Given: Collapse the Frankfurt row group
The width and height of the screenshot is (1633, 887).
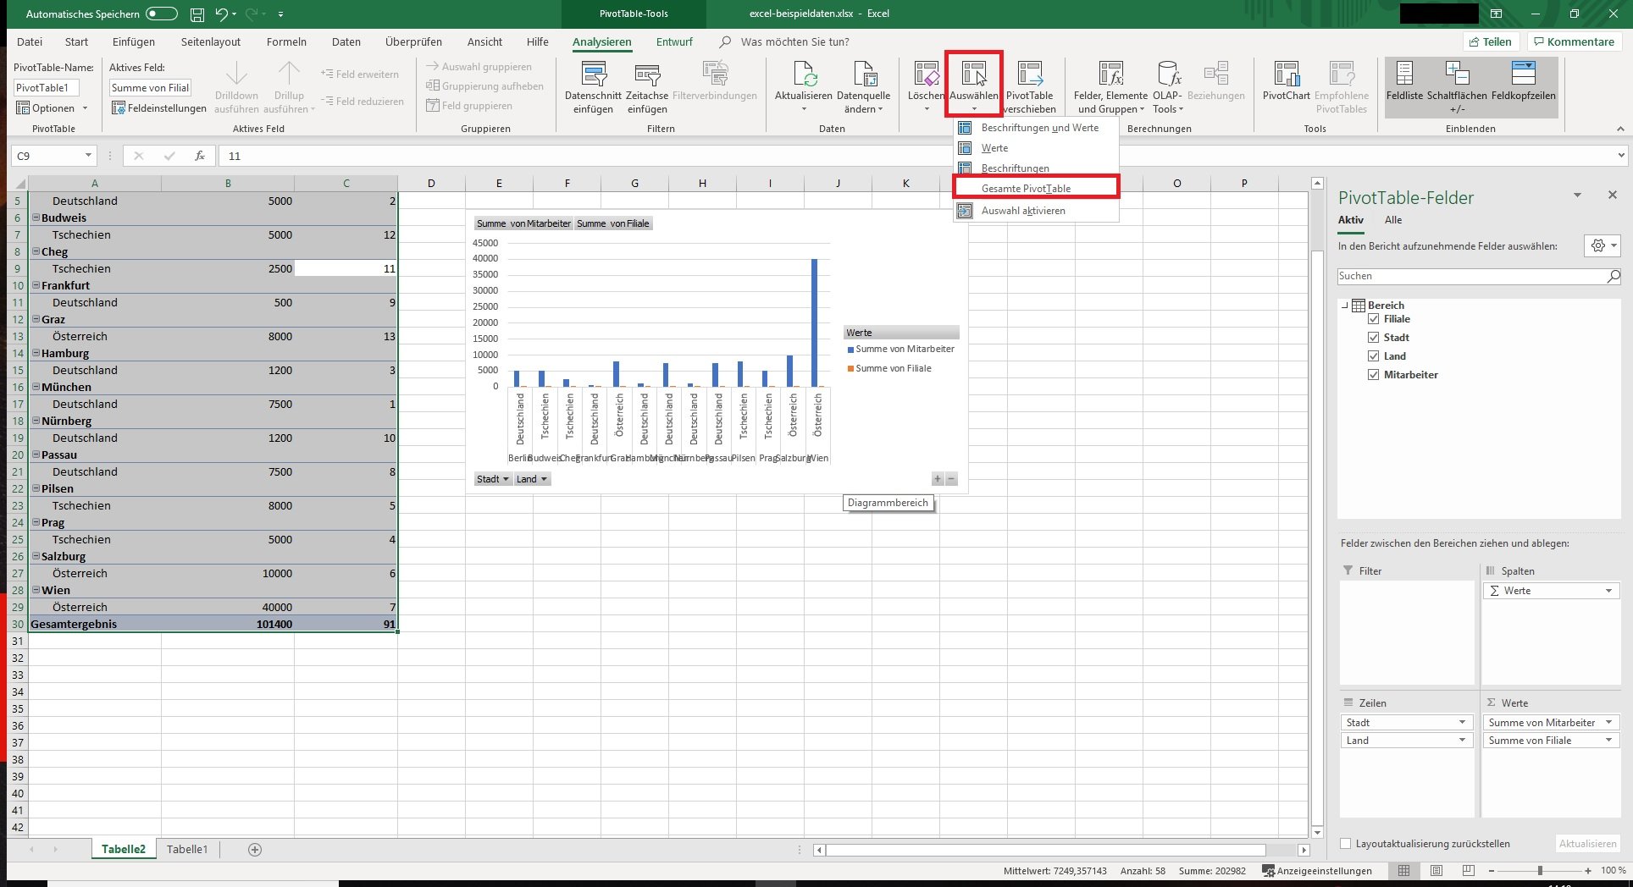Looking at the screenshot, I should click(x=36, y=286).
